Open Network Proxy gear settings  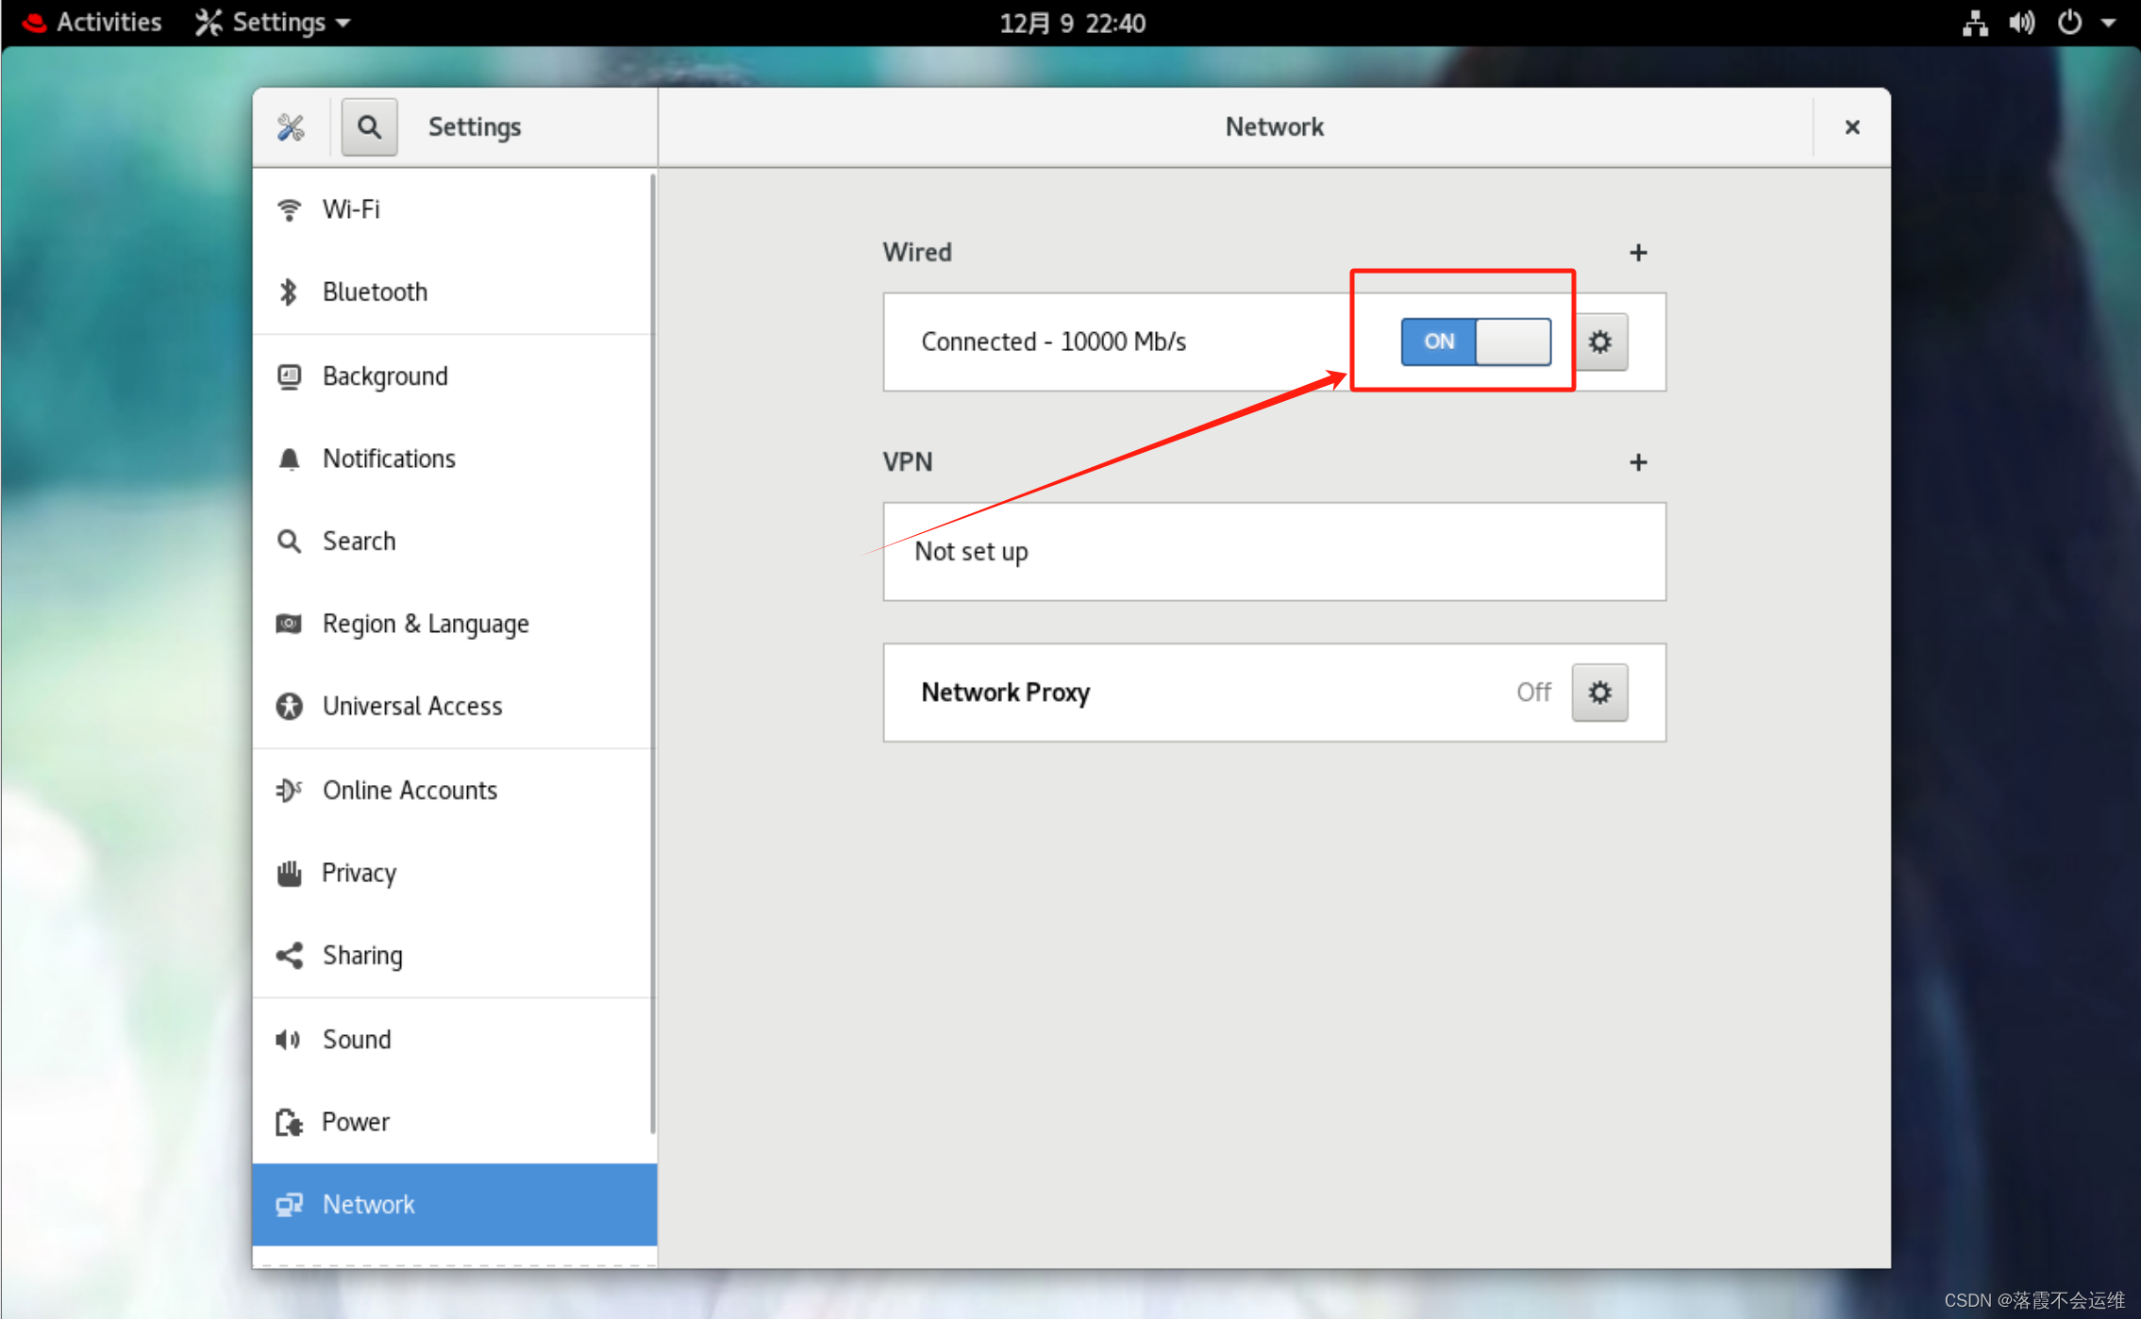pyautogui.click(x=1599, y=693)
